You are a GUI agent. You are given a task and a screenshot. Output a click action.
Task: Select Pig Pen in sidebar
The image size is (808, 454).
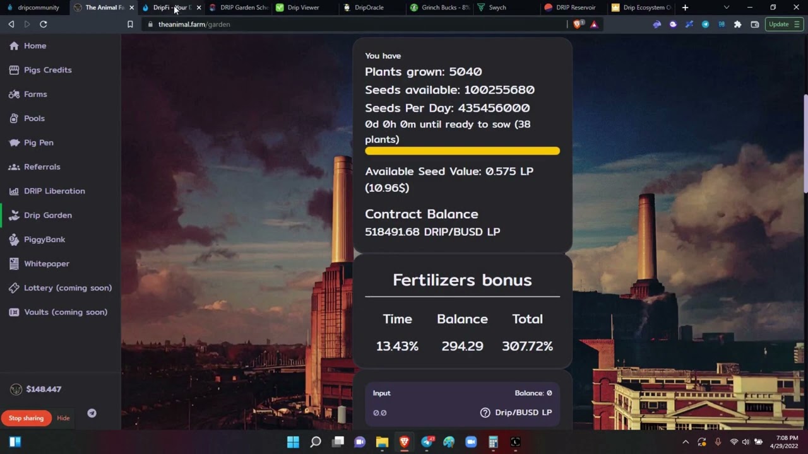[31, 143]
